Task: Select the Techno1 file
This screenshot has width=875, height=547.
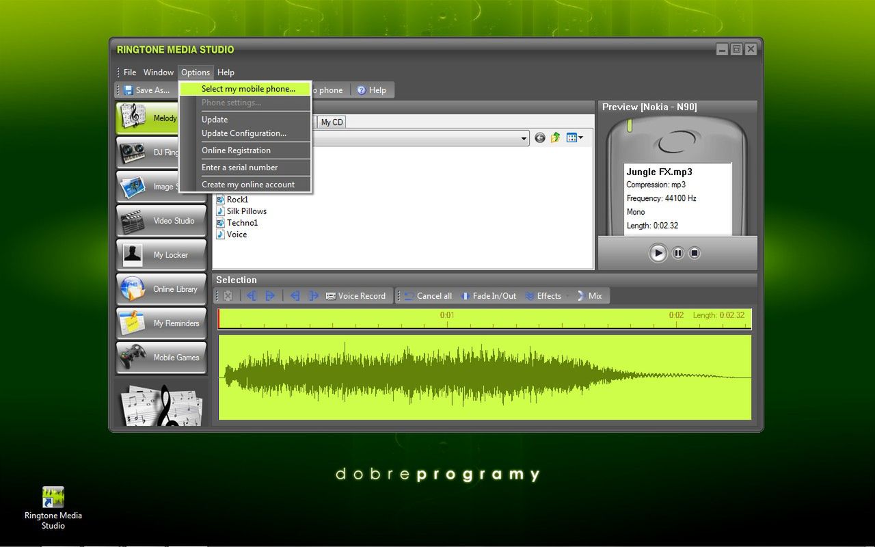Action: coord(237,223)
